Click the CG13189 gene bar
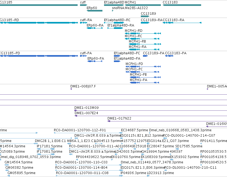This screenshot has width=227, height=177. pyautogui.click(x=145, y=16)
